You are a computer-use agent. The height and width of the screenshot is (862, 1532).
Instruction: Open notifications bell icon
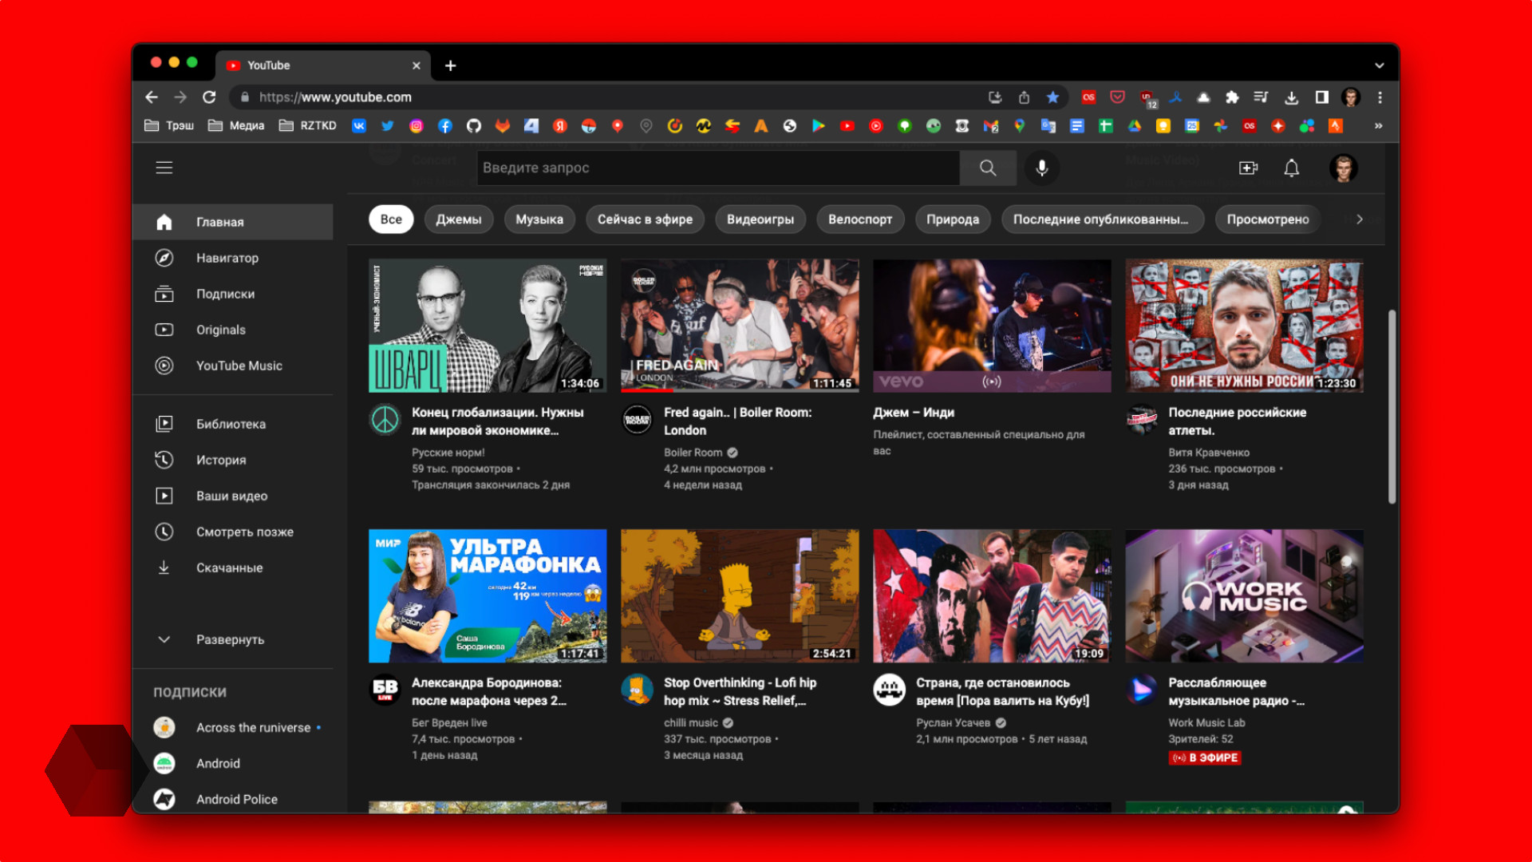(x=1292, y=168)
